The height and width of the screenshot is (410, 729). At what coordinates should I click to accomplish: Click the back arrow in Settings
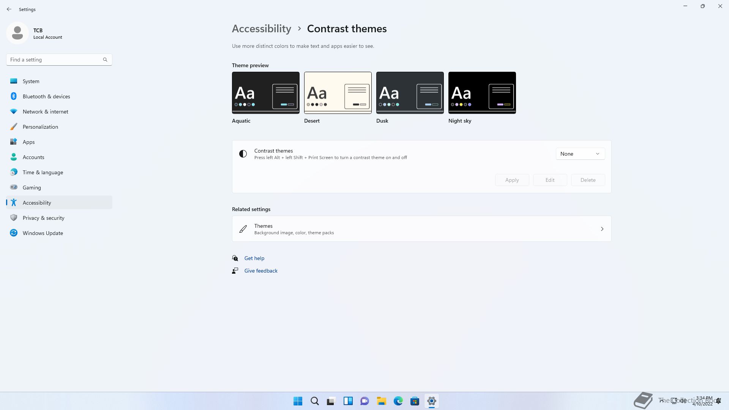(9, 9)
